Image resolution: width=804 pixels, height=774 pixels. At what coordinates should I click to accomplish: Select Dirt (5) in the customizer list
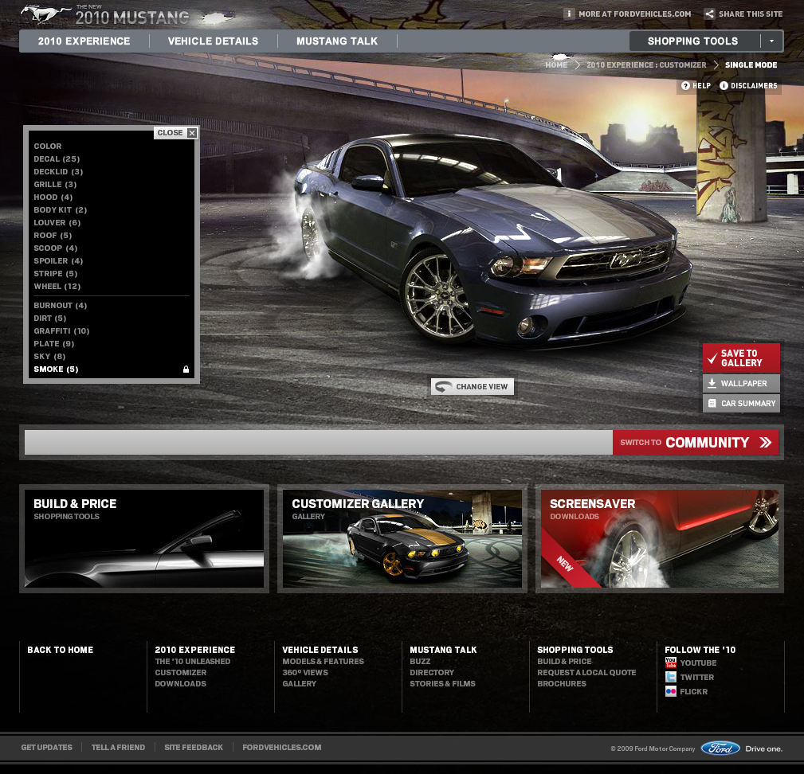tap(50, 319)
